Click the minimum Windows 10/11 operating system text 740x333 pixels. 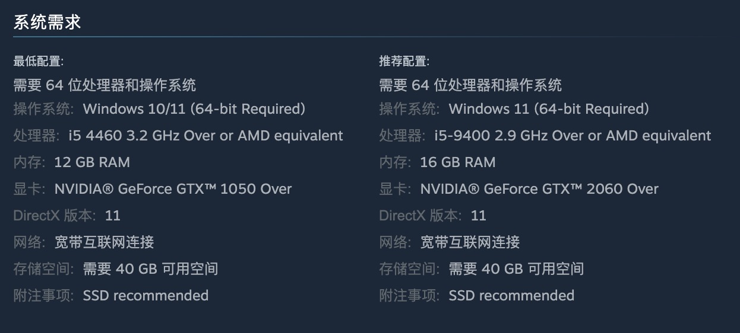194,109
